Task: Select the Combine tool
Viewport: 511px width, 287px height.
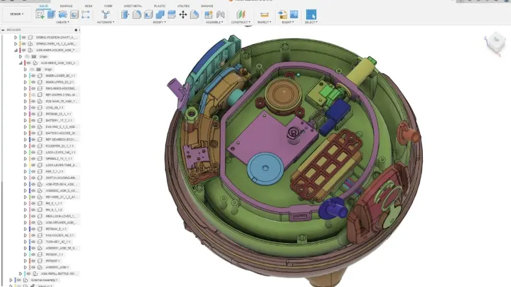Action: [x=160, y=14]
